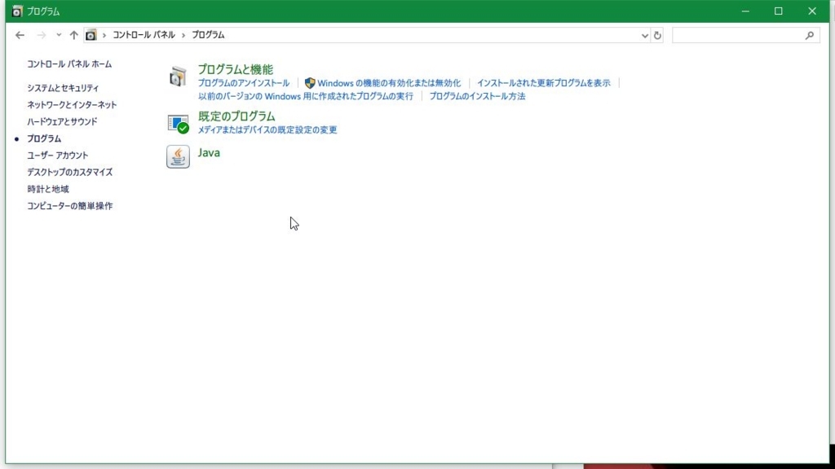Click the magnifier search icon
Image resolution: width=835 pixels, height=469 pixels.
810,36
